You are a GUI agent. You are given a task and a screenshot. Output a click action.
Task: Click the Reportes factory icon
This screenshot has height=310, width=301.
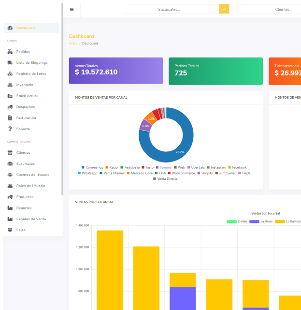click(x=10, y=208)
